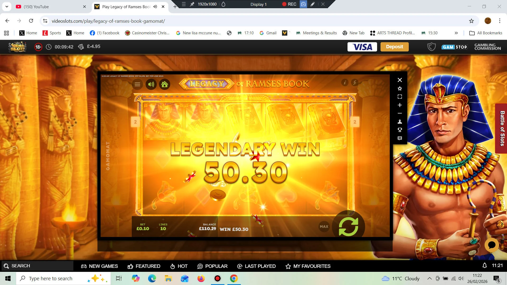Go to game home icon
Image resolution: width=507 pixels, height=285 pixels.
[x=165, y=84]
